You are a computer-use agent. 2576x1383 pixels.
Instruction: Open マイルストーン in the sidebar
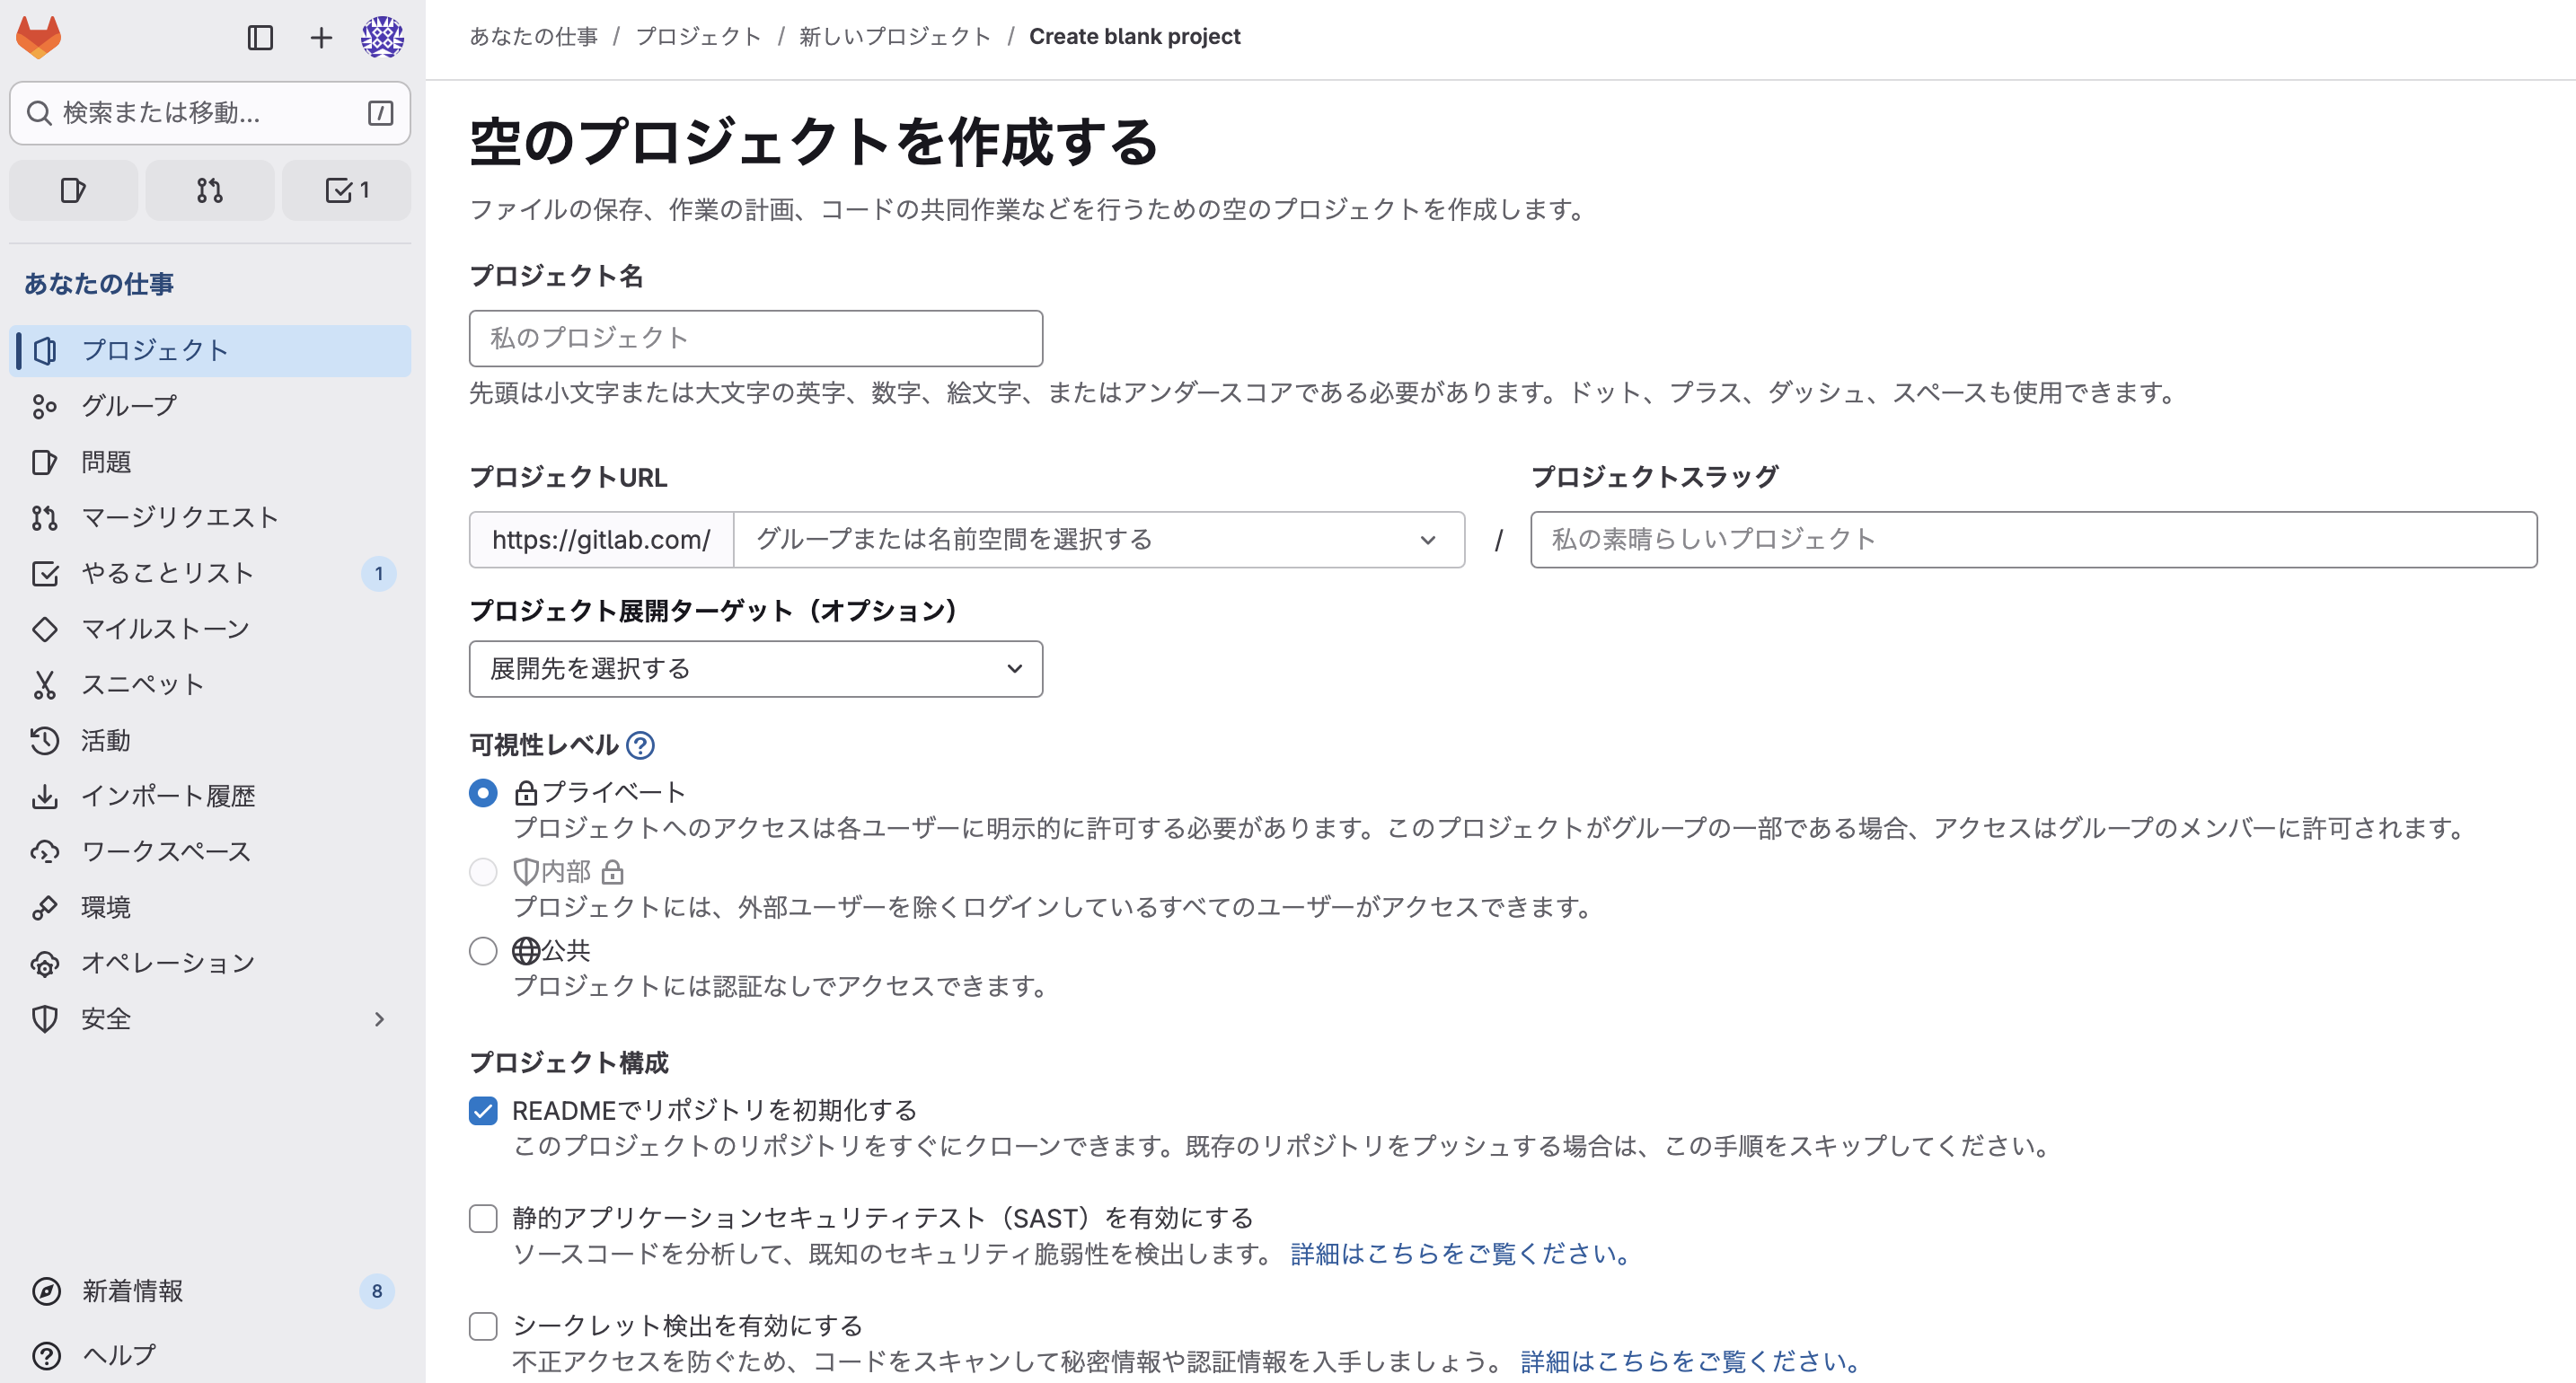pos(210,629)
